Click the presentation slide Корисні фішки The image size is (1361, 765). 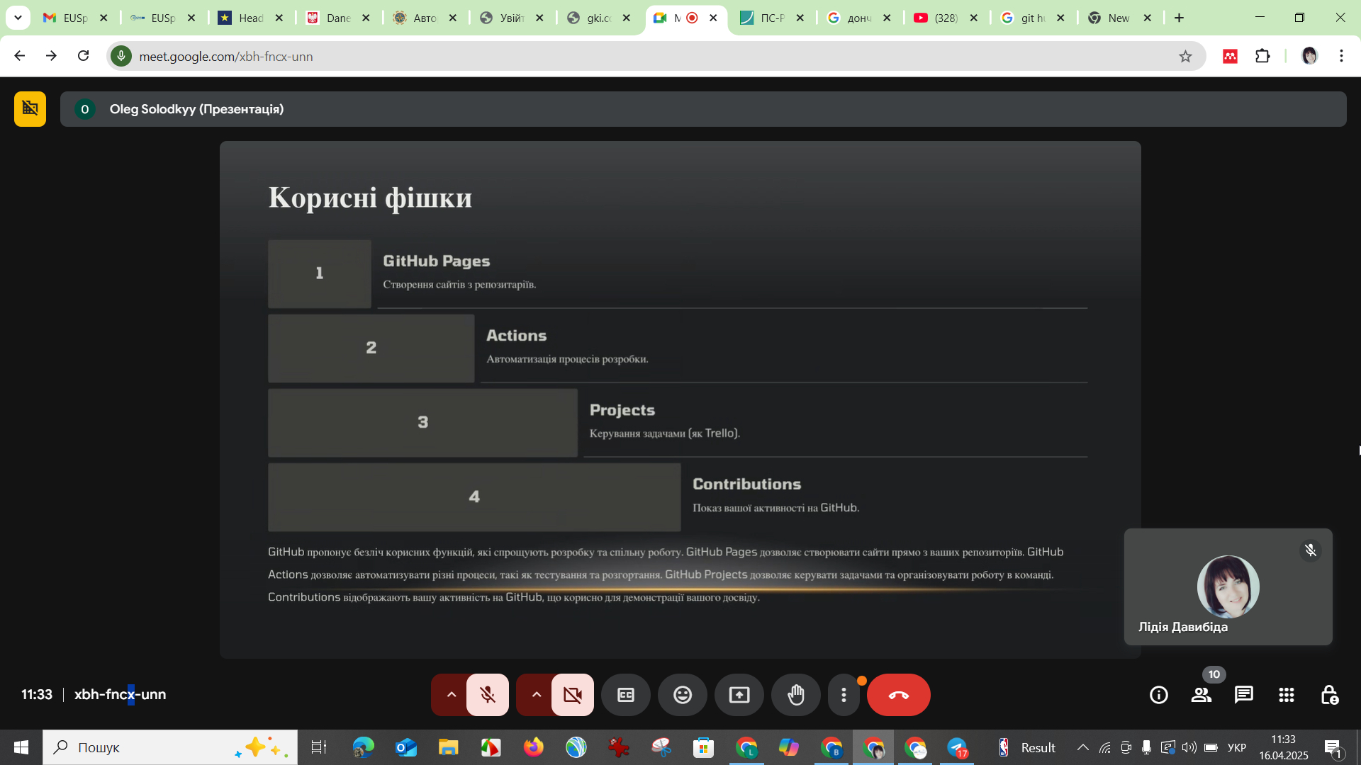[680, 399]
